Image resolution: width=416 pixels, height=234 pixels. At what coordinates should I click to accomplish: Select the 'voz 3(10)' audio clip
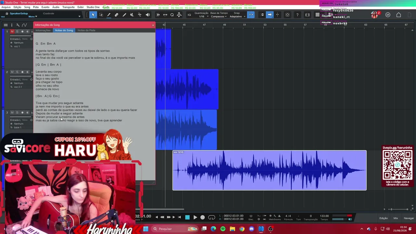point(269,170)
